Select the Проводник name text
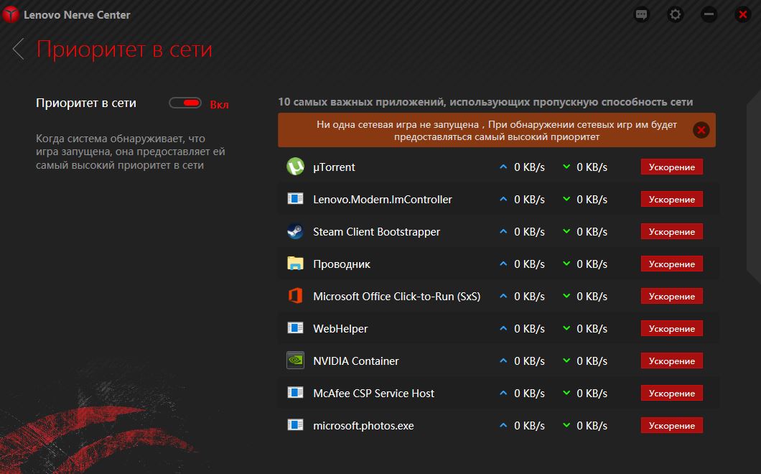Screen dimensions: 761x474 coord(342,264)
